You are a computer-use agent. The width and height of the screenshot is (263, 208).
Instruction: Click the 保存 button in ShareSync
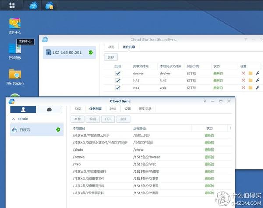(x=111, y=57)
